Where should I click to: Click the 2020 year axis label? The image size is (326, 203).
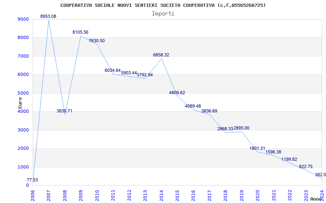[258, 195]
